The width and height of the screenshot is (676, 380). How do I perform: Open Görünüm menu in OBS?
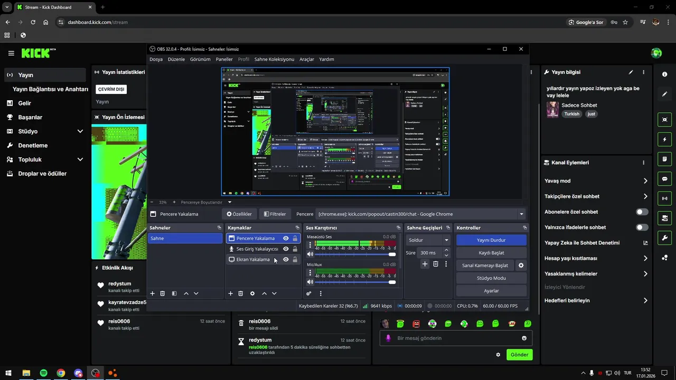(x=200, y=59)
